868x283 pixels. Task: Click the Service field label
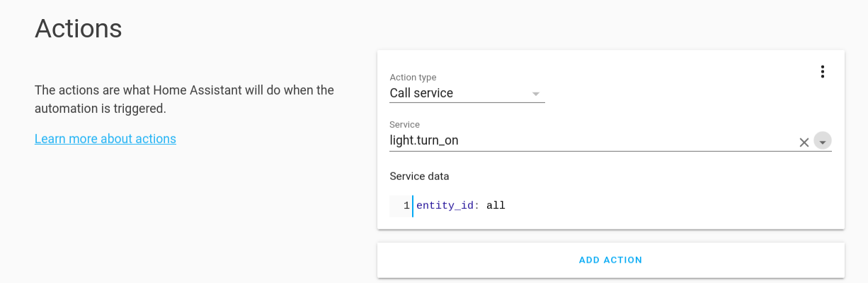point(405,125)
